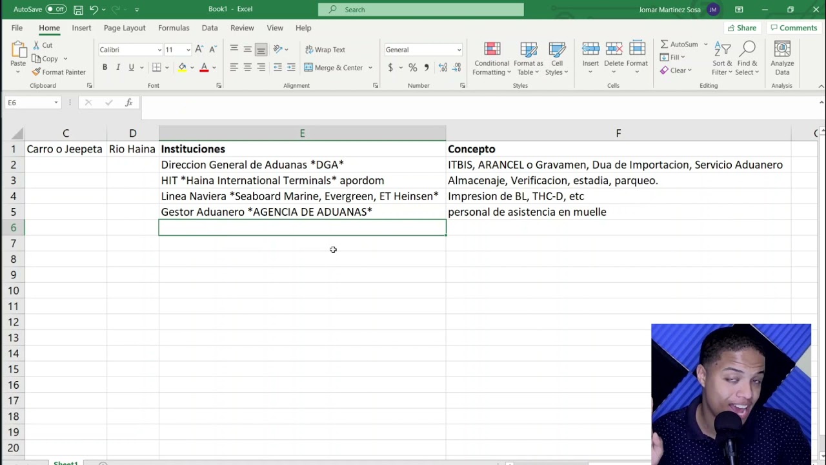Switch to the Review tab
This screenshot has height=465, width=826.
coord(242,28)
